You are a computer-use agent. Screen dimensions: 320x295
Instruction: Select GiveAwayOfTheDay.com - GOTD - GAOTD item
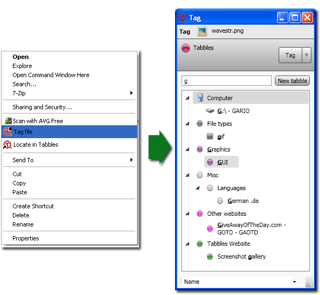(x=251, y=229)
